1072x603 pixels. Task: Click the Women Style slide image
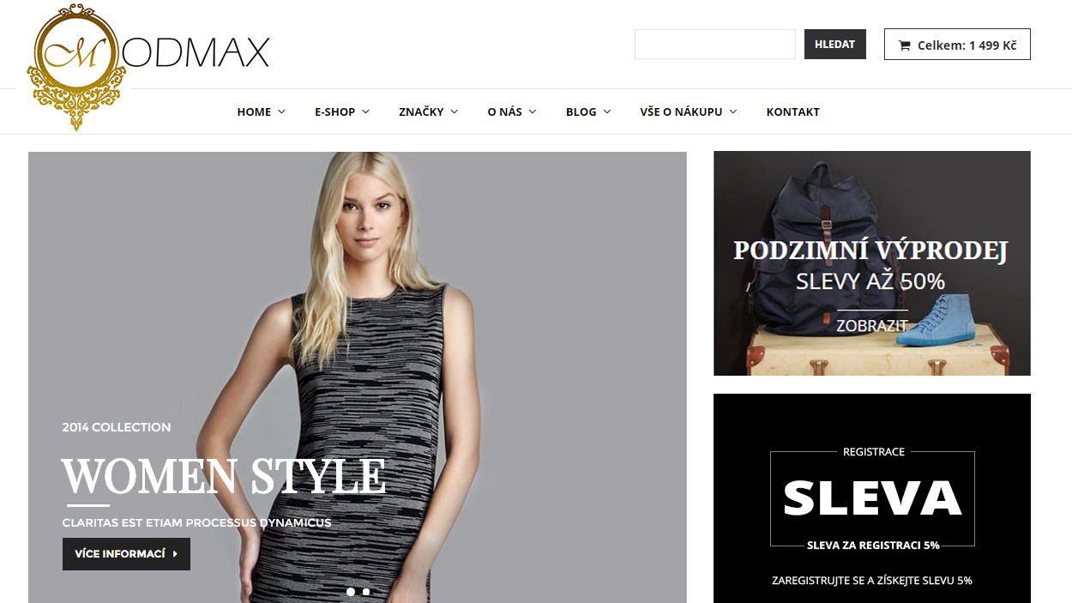pos(358,377)
